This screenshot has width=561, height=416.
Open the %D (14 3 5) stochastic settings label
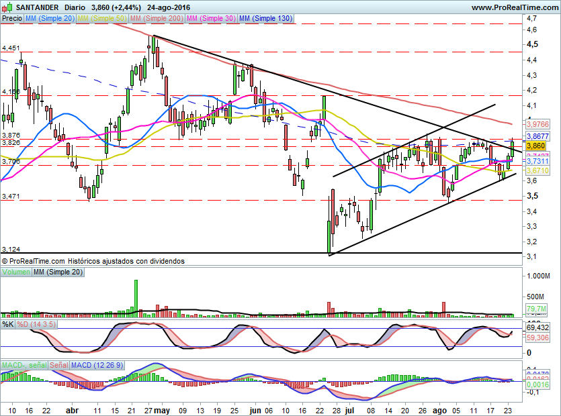[36, 324]
